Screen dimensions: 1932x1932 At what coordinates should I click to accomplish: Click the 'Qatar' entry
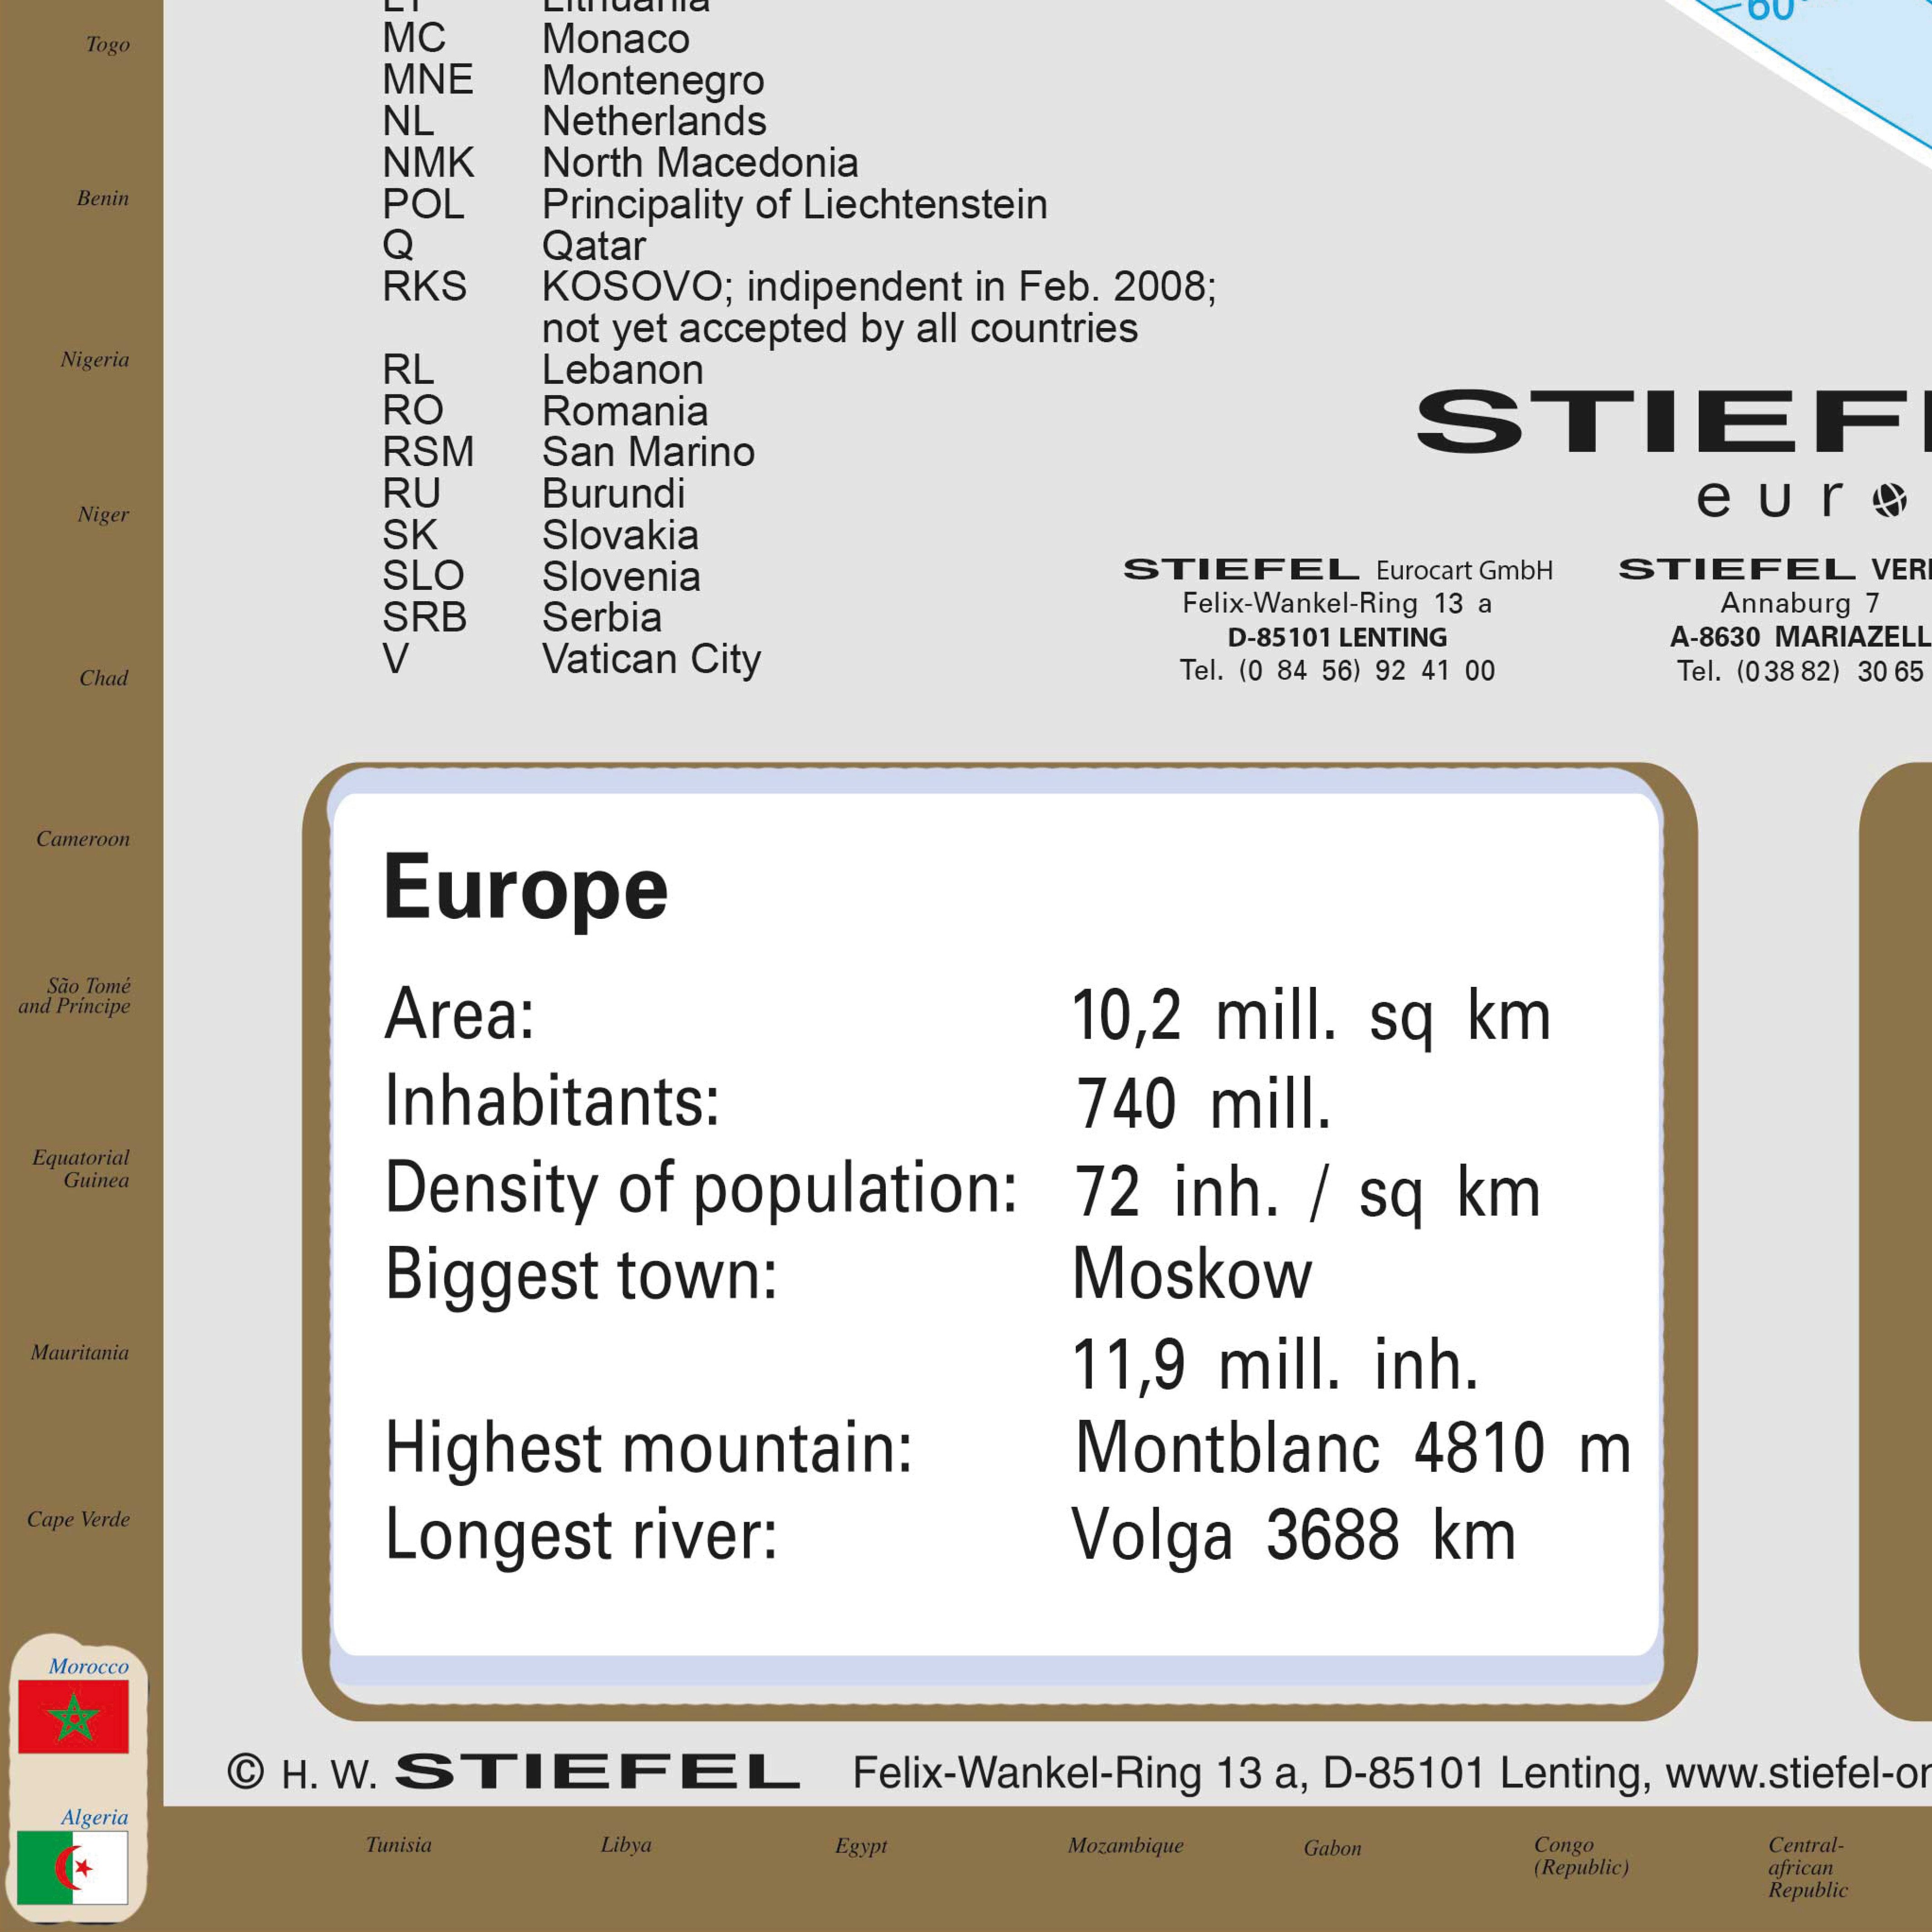(x=594, y=246)
